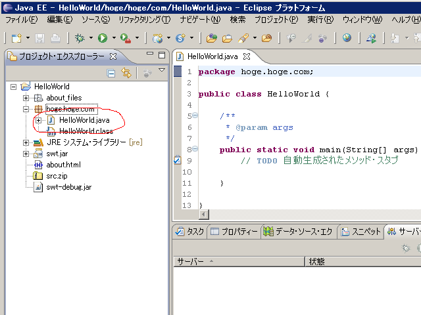
Task: Expand the JRE System Library node
Action: pyautogui.click(x=26, y=142)
